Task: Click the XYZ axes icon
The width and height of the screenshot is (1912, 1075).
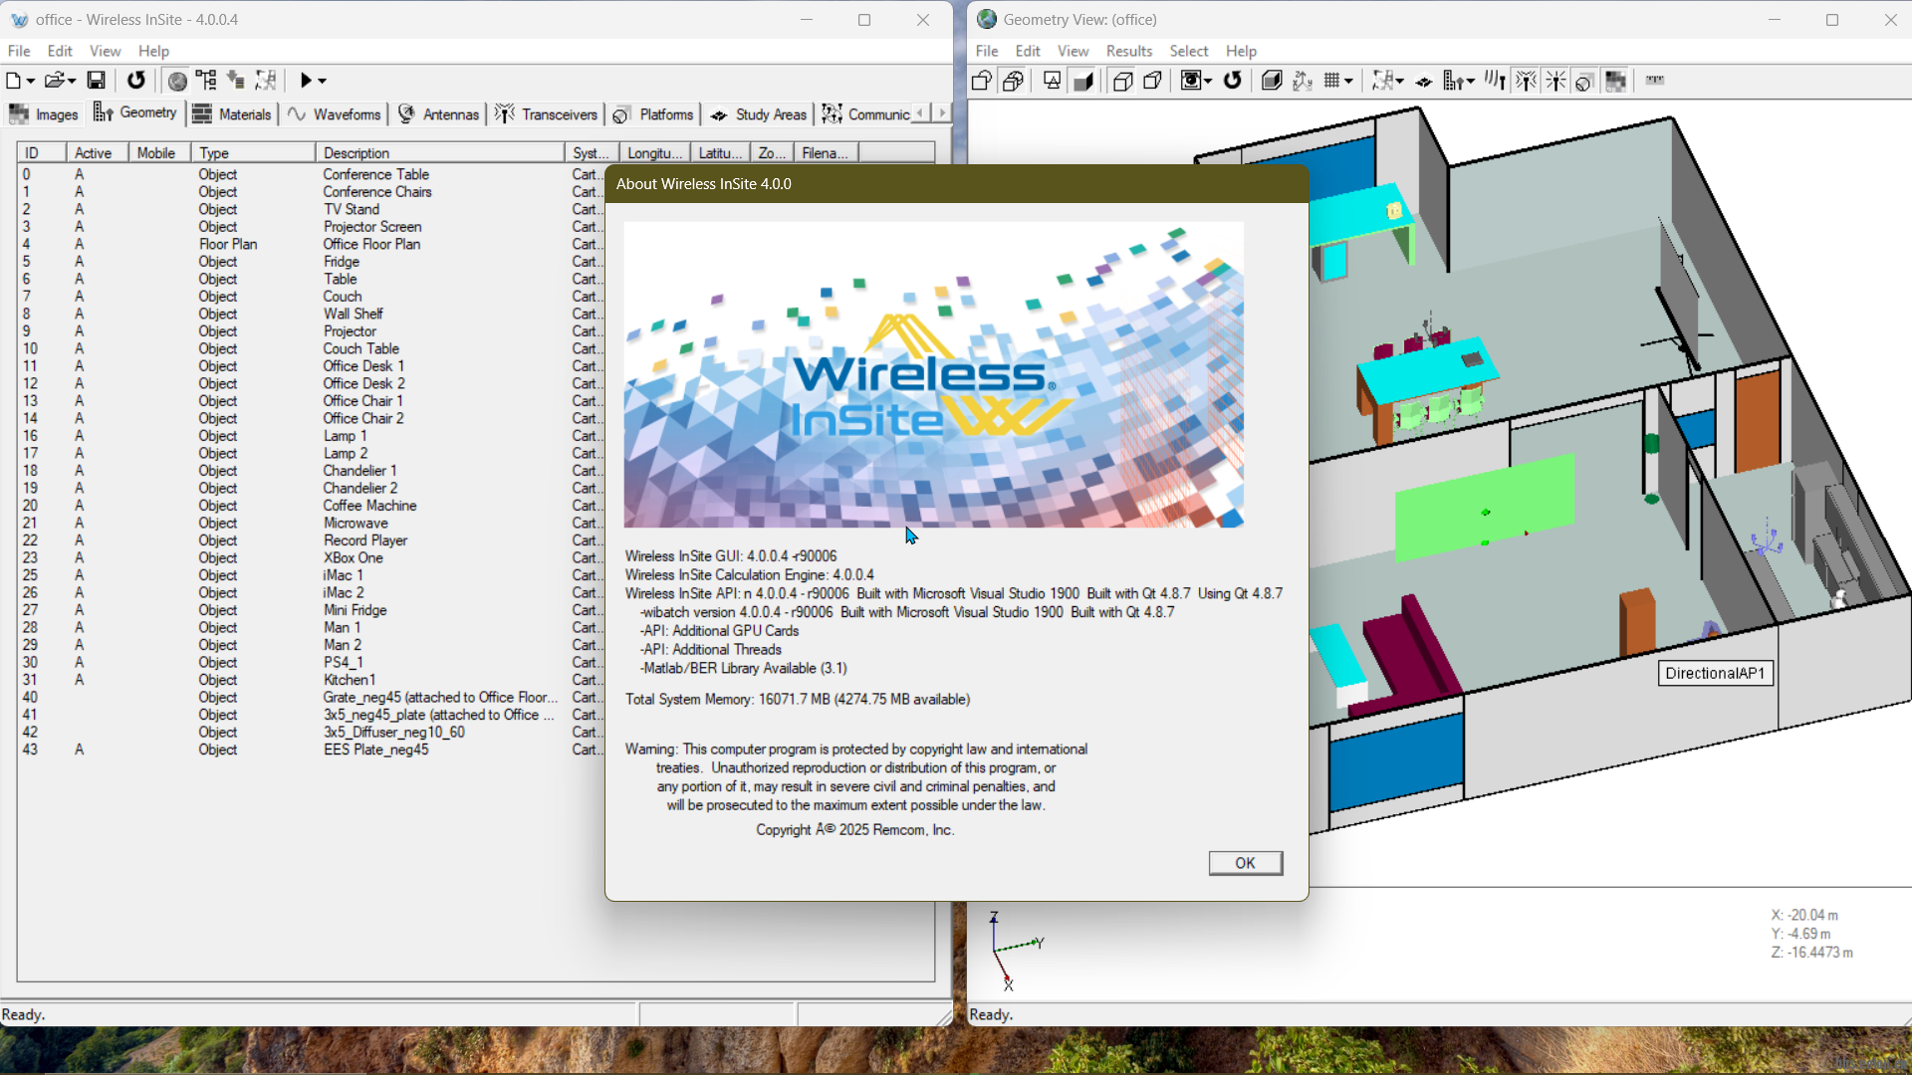Action: tap(1303, 81)
